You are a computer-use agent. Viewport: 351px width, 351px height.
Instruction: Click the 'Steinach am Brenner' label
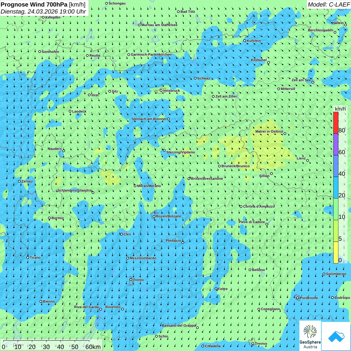149,119
